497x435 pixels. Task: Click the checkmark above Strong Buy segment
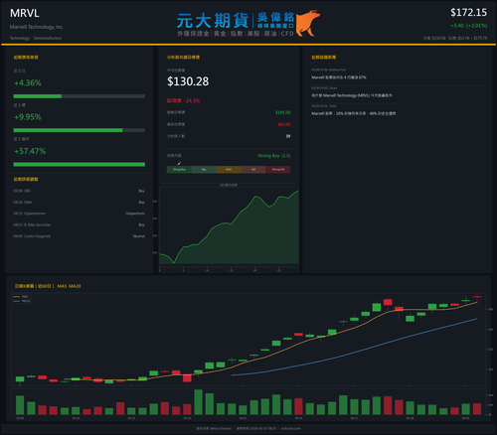(x=179, y=164)
